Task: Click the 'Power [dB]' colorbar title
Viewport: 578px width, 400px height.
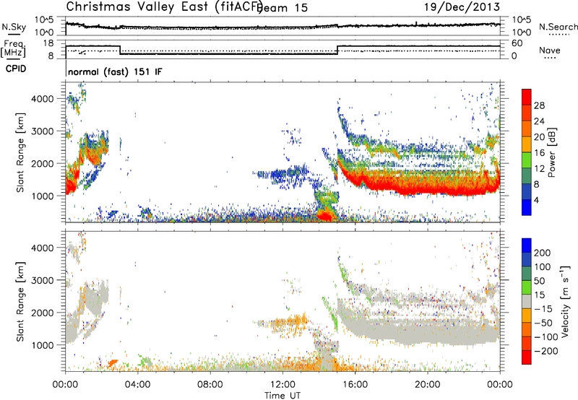Action: (x=551, y=152)
